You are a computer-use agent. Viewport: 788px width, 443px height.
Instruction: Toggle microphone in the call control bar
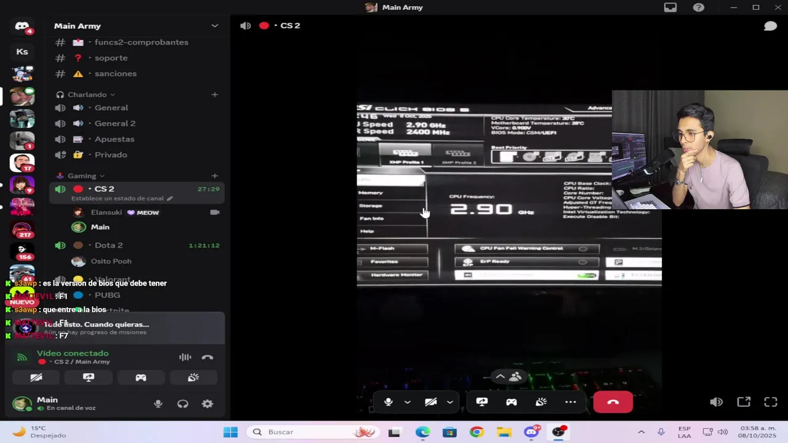pyautogui.click(x=388, y=402)
